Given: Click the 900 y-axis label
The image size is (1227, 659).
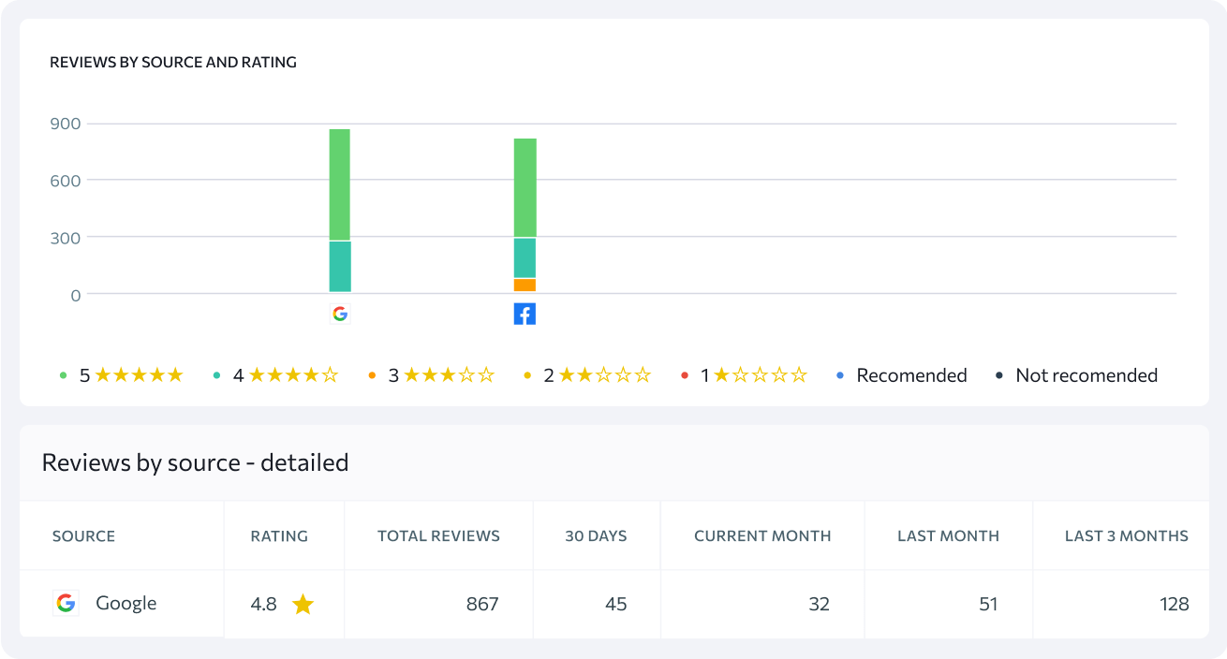Looking at the screenshot, I should click(x=66, y=124).
